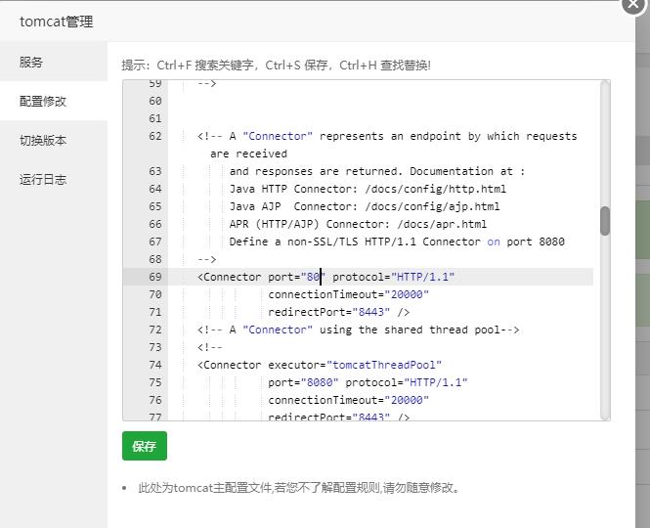The image size is (650, 528).
Task: Click the "APR (HTTP/AJP) Connector" line
Action: tap(358, 224)
